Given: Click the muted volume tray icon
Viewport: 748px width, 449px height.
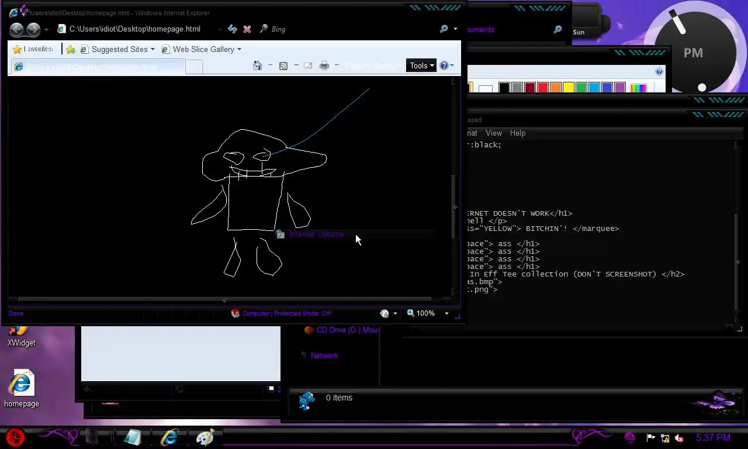Looking at the screenshot, I should [679, 437].
